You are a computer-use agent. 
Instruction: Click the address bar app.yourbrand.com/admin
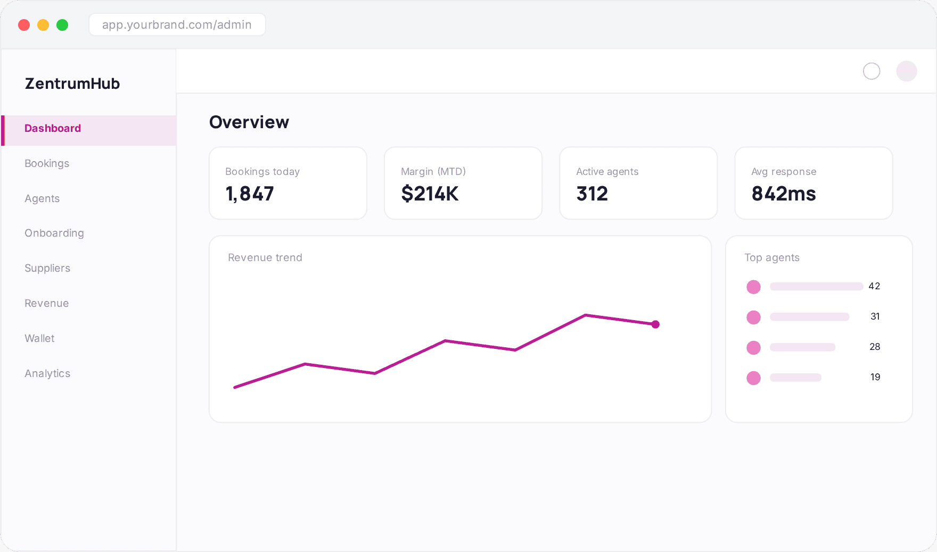point(177,24)
